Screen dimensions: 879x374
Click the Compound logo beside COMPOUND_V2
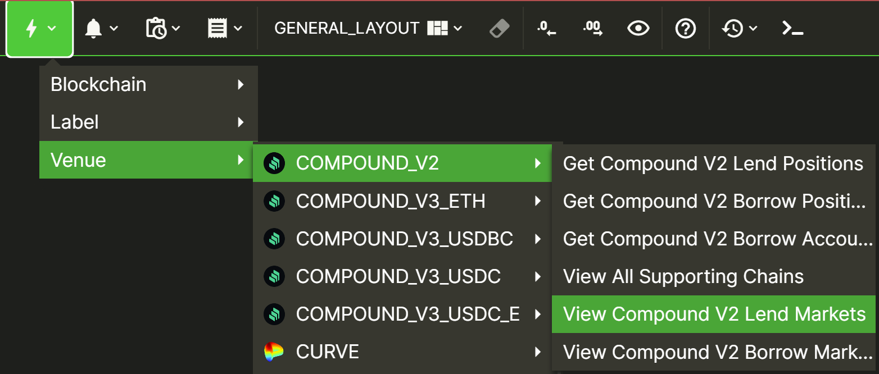274,163
